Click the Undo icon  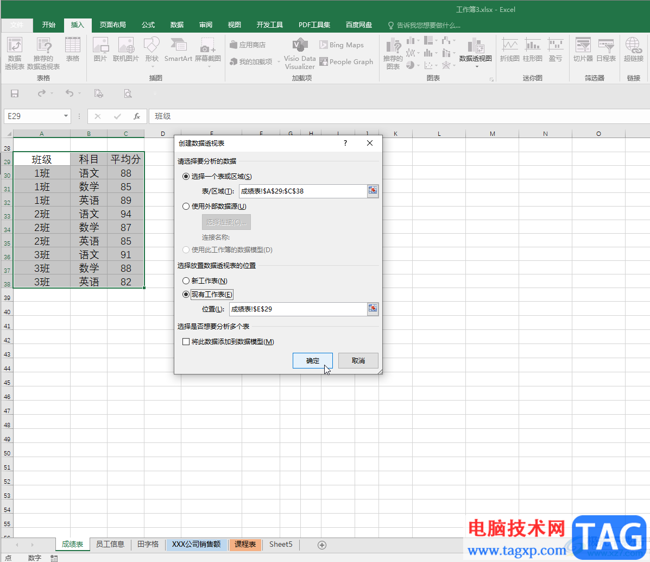tap(69, 93)
